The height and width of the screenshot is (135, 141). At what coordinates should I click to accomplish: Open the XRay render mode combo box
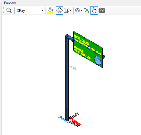tap(30, 11)
